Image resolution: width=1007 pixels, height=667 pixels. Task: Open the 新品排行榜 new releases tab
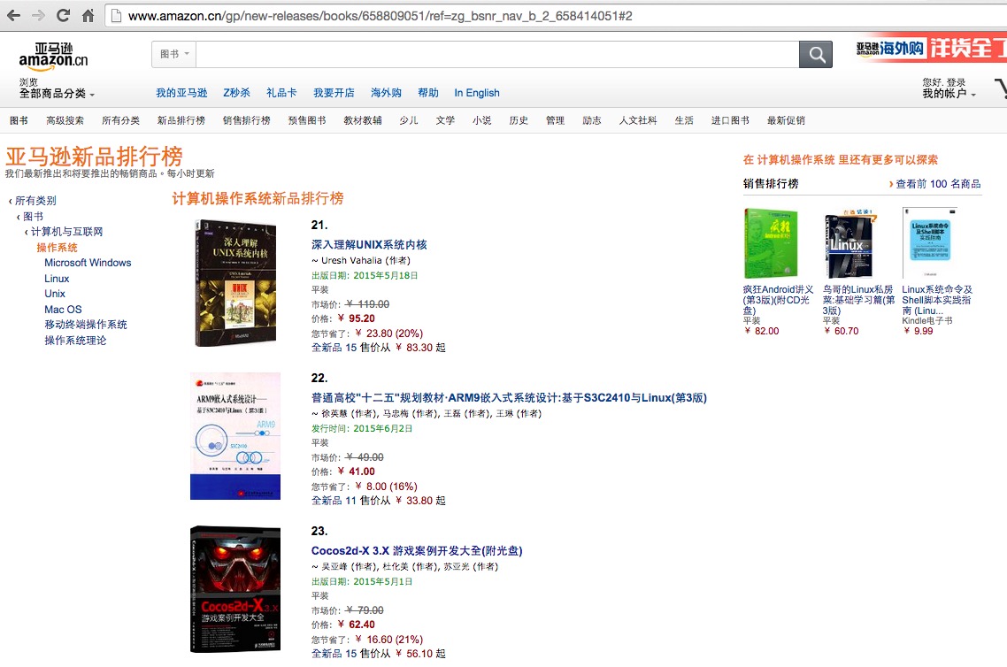click(181, 120)
